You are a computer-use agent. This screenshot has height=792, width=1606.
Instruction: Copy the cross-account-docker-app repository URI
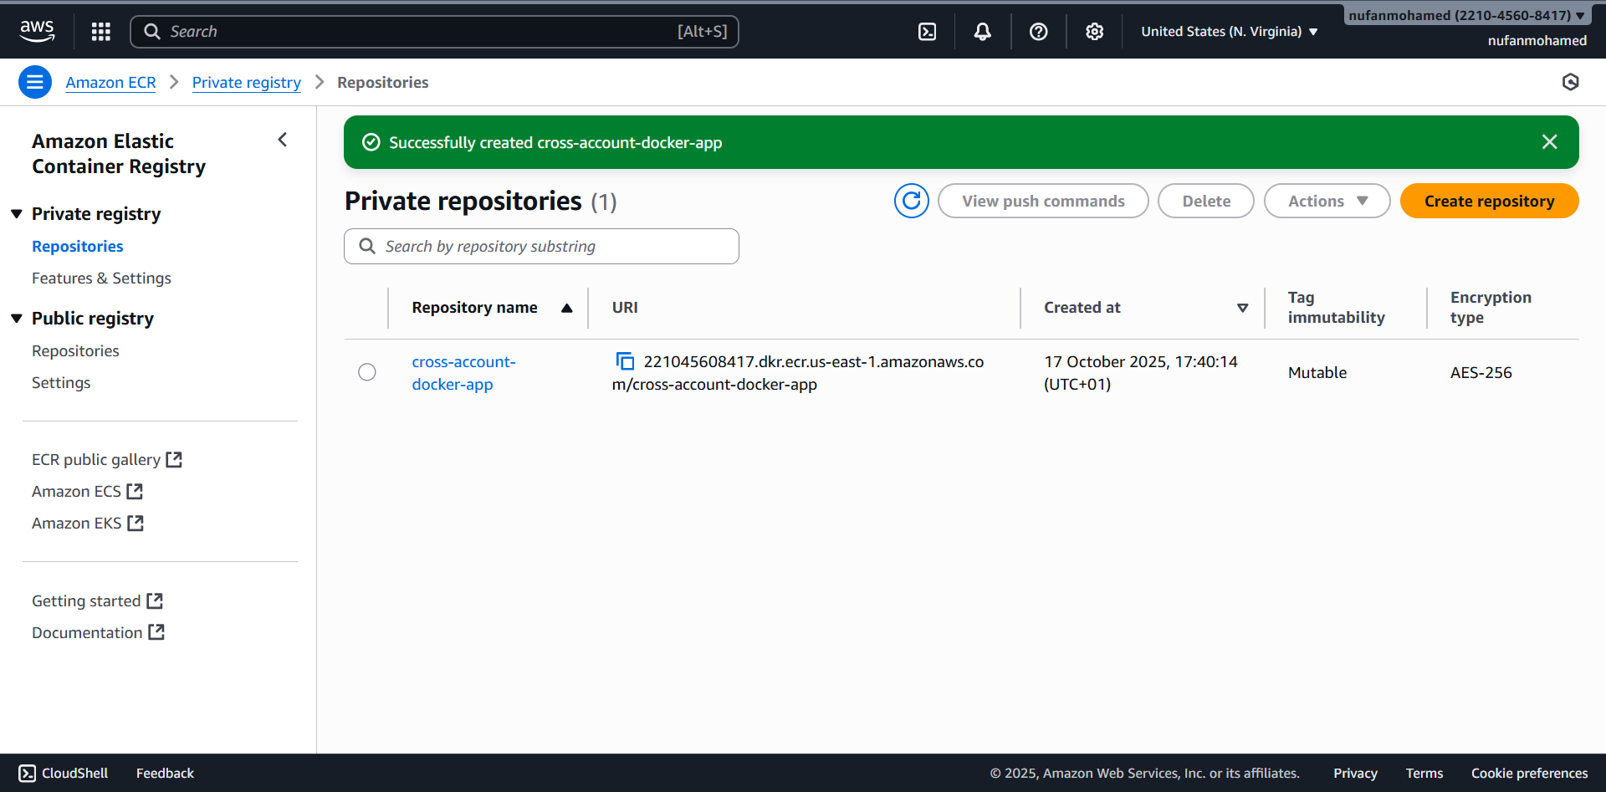tap(625, 361)
